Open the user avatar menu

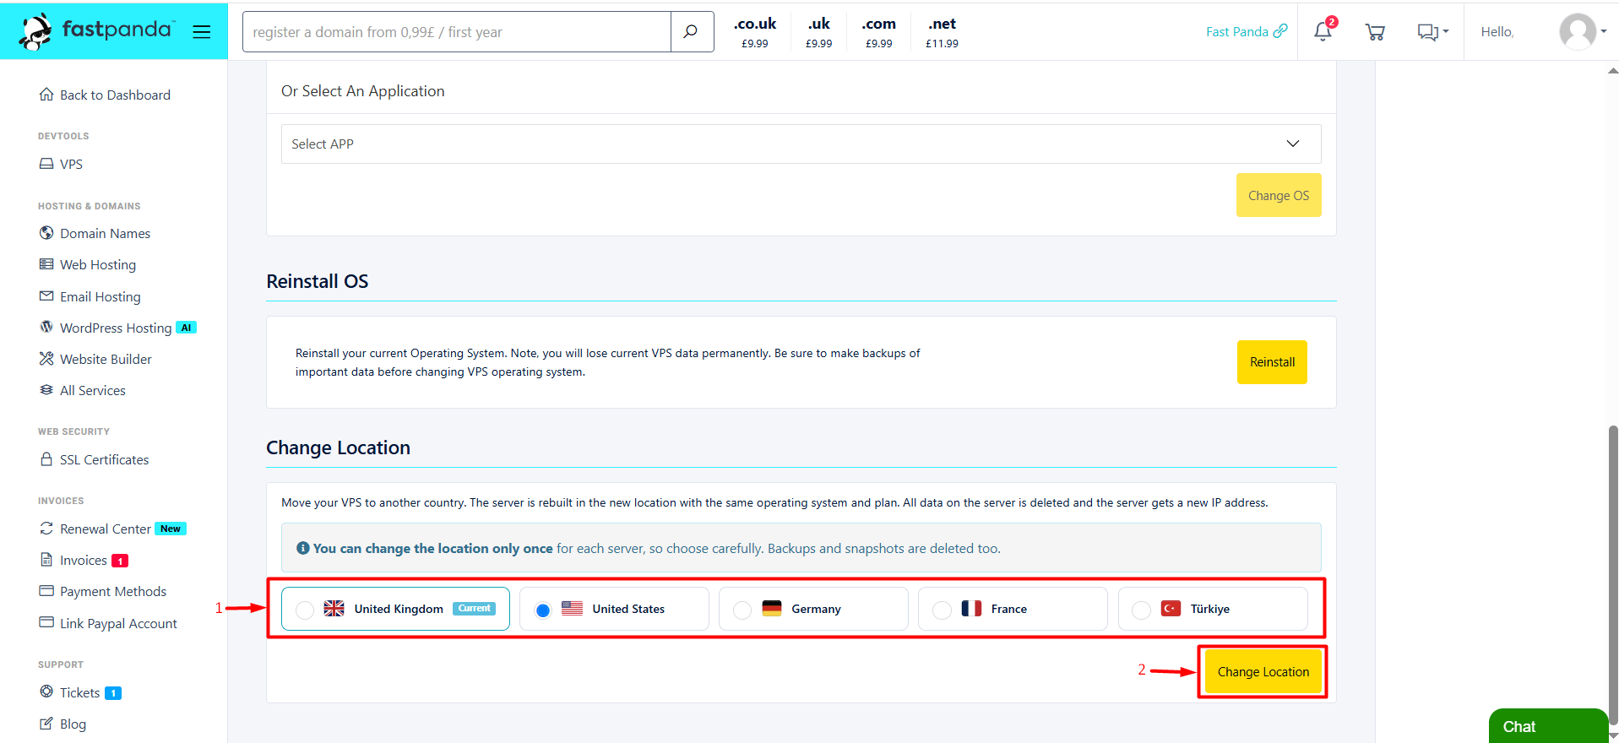(x=1583, y=32)
